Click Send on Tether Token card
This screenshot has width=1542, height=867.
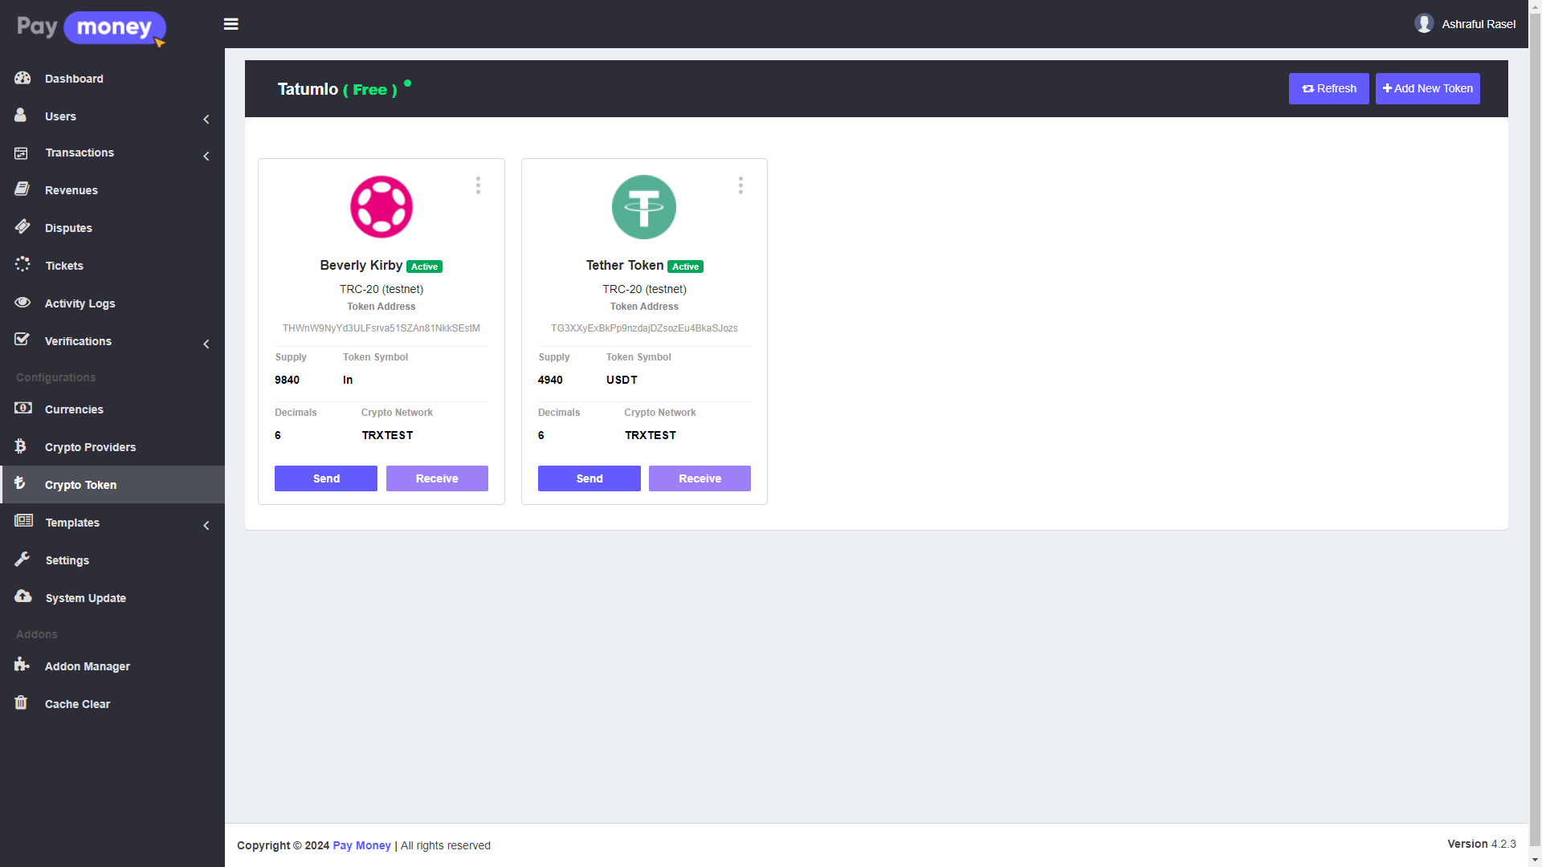tap(589, 478)
